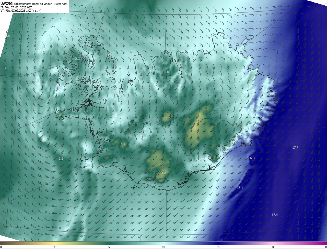Click the 0 tick on the color scale
Image resolution: width=327 pixels, height=249 pixels.
(1, 247)
